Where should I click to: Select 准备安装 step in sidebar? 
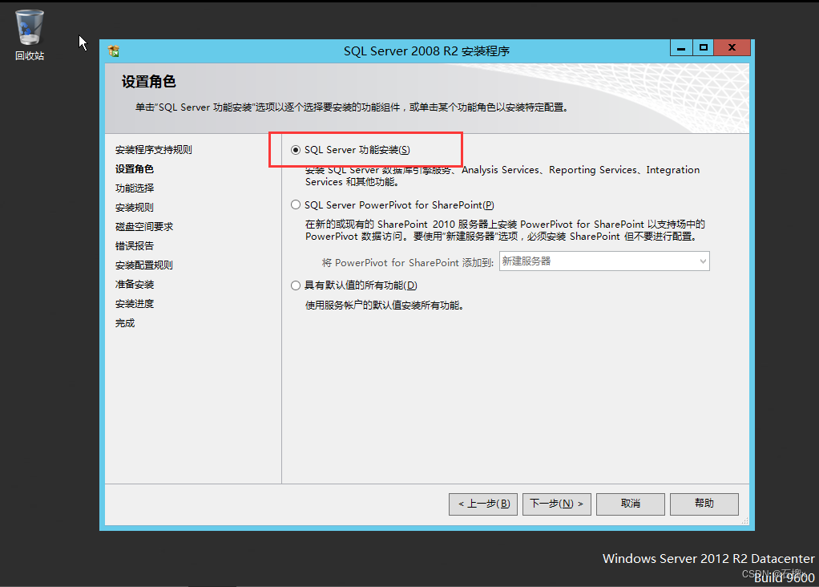135,285
